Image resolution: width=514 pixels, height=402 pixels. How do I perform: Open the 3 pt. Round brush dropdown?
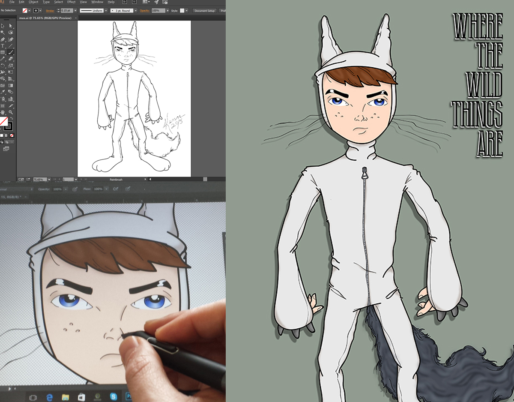135,10
